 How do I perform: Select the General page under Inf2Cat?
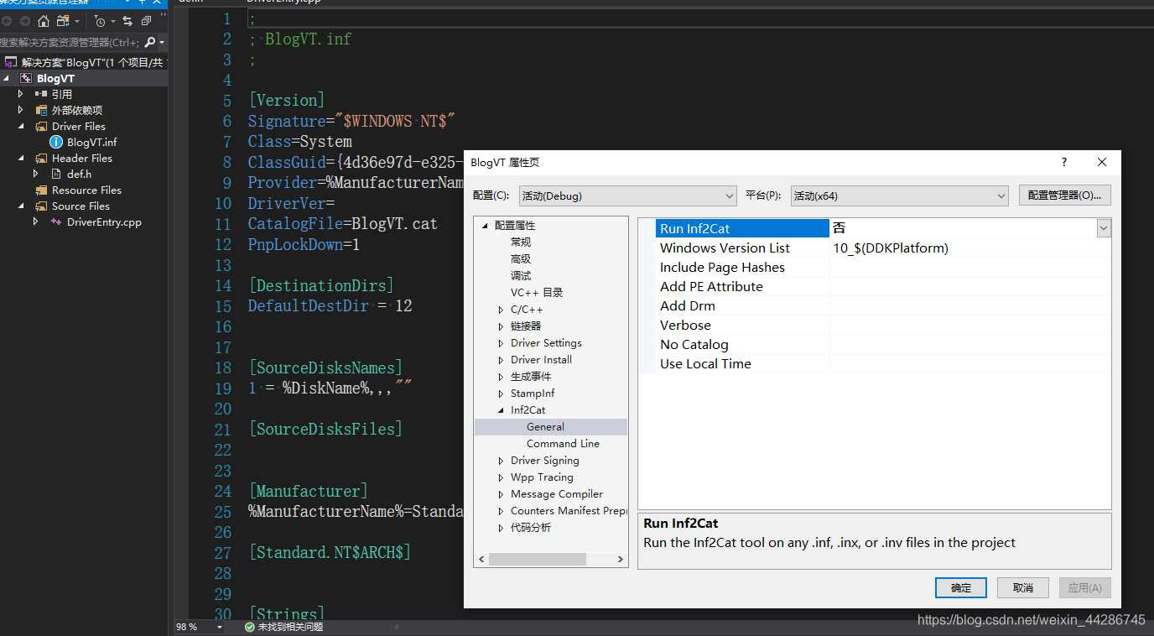[545, 426]
